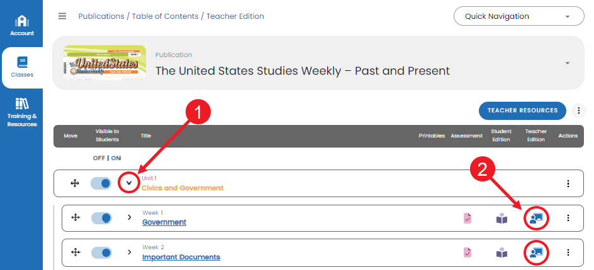The image size is (594, 270).
Task: Open Teacher Edition icon for Important Documents
Action: (536, 252)
